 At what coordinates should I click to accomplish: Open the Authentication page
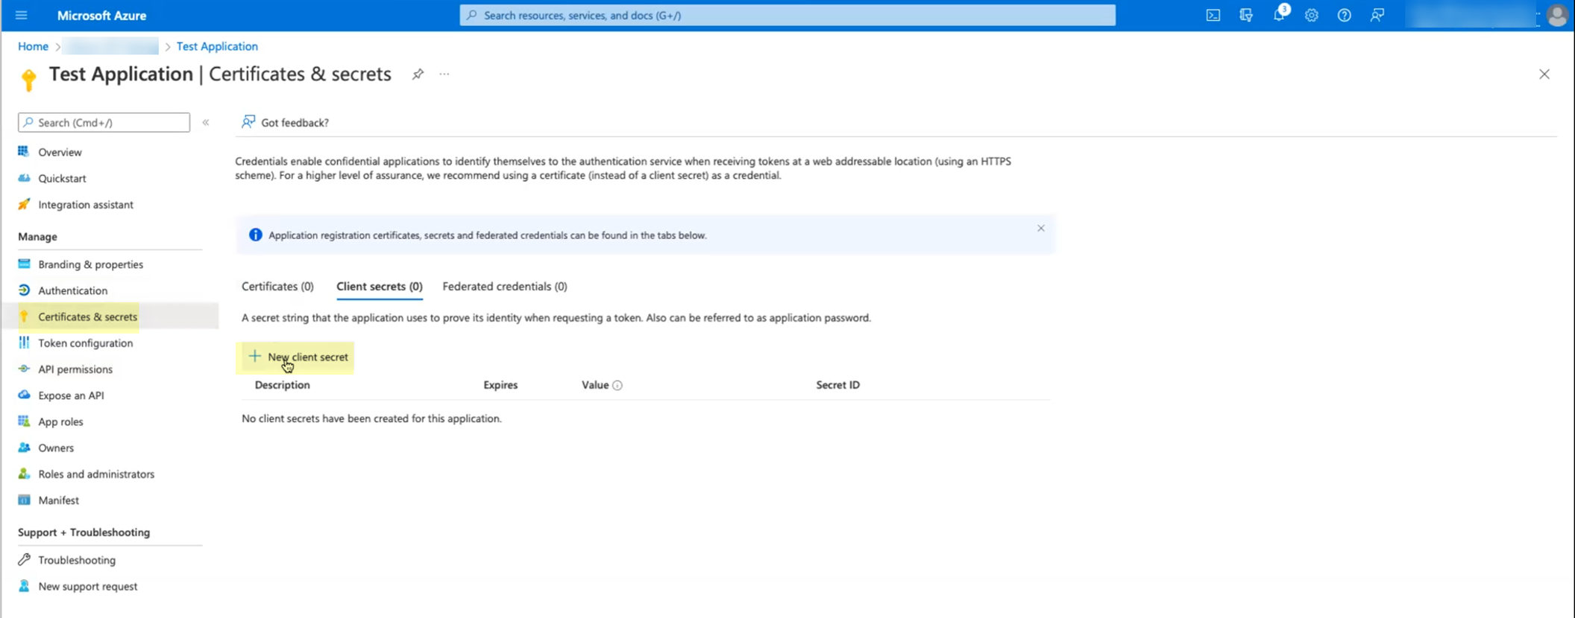pos(72,290)
